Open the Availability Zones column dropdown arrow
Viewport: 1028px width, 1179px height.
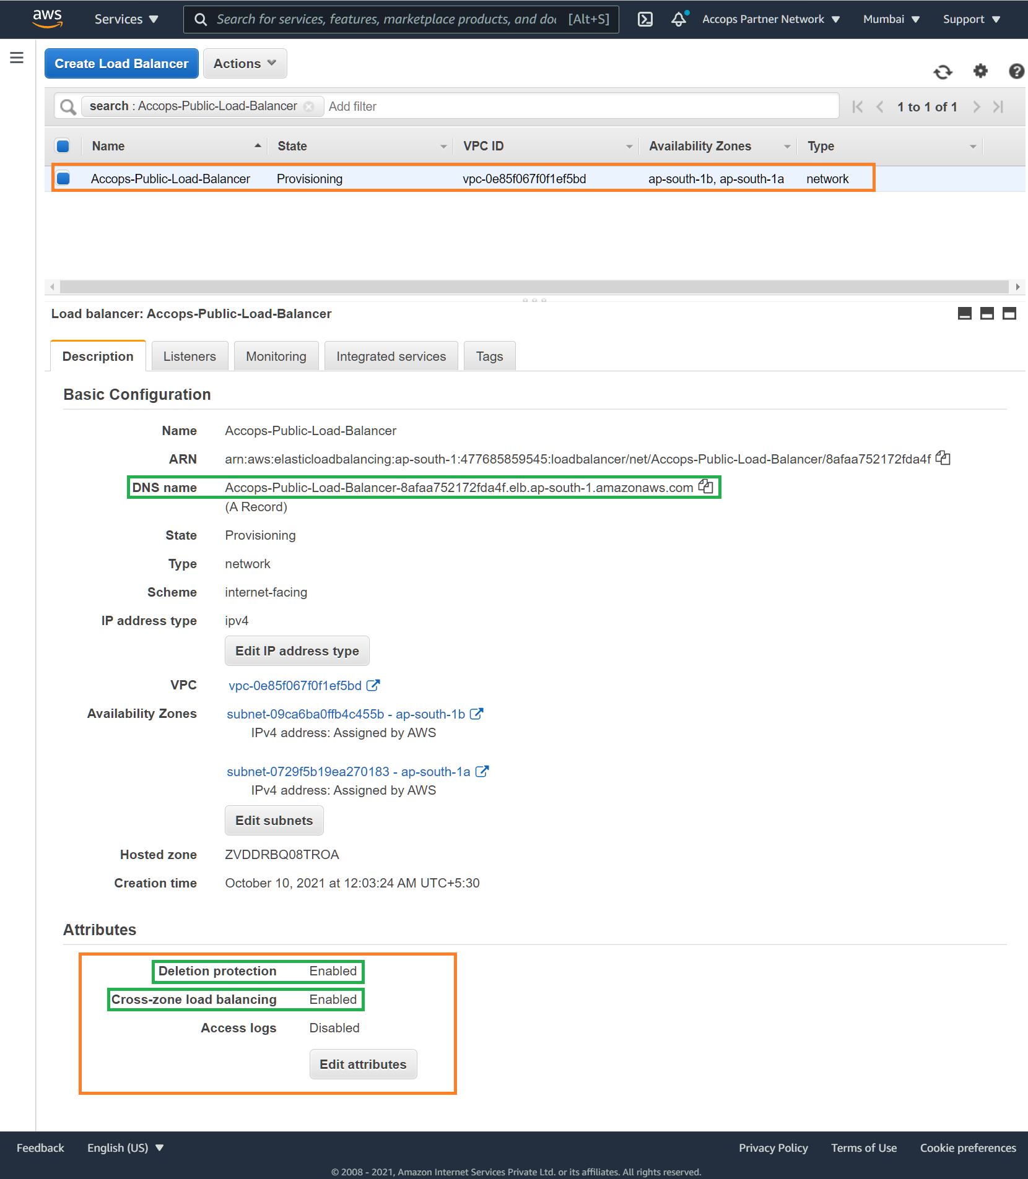(787, 147)
